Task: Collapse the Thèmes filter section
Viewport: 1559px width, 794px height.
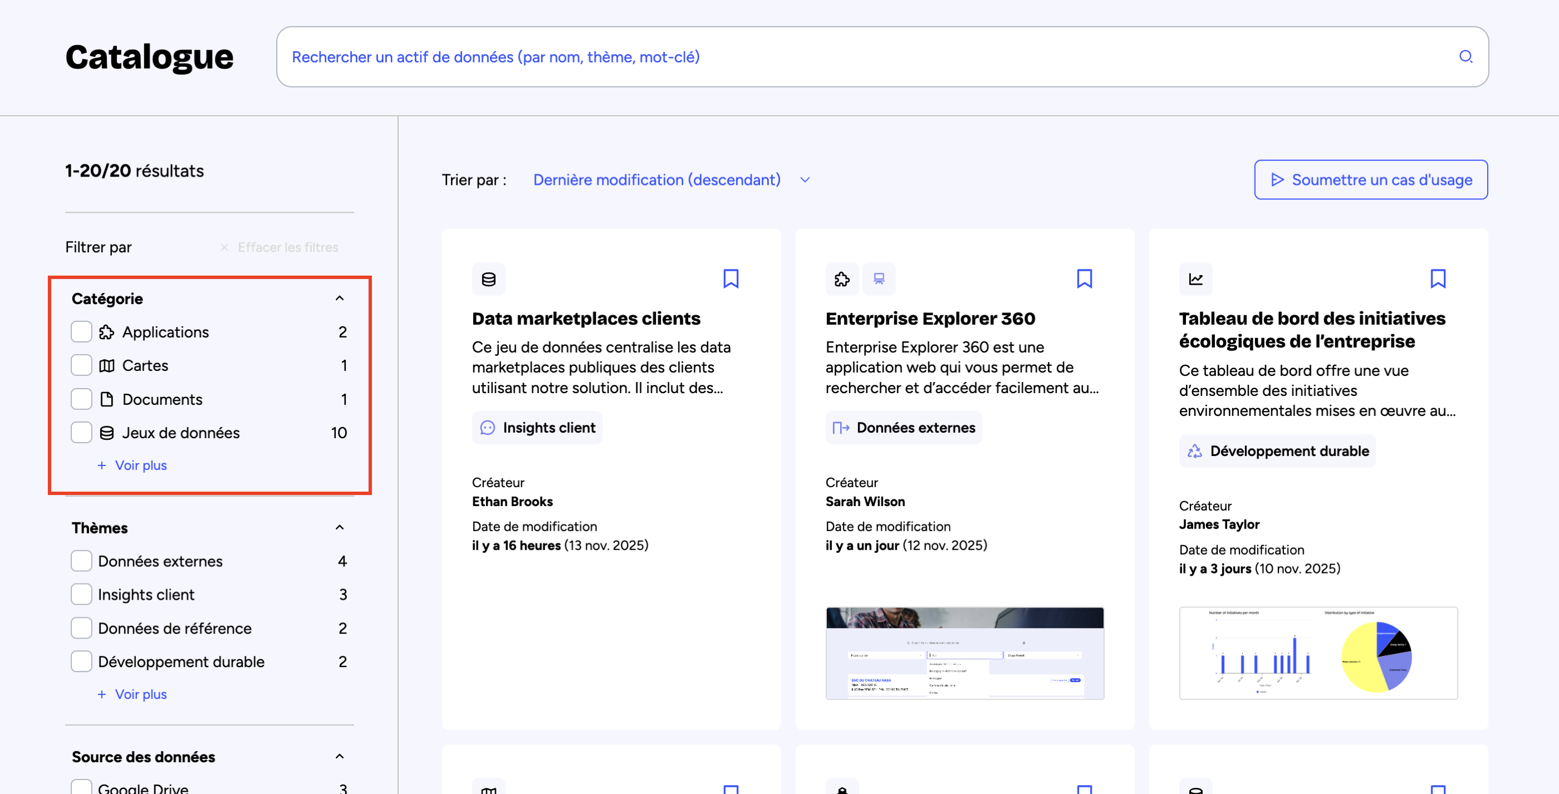Action: 340,528
